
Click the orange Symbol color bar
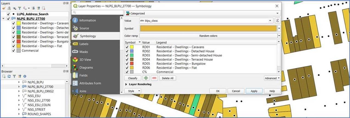tap(208, 28)
